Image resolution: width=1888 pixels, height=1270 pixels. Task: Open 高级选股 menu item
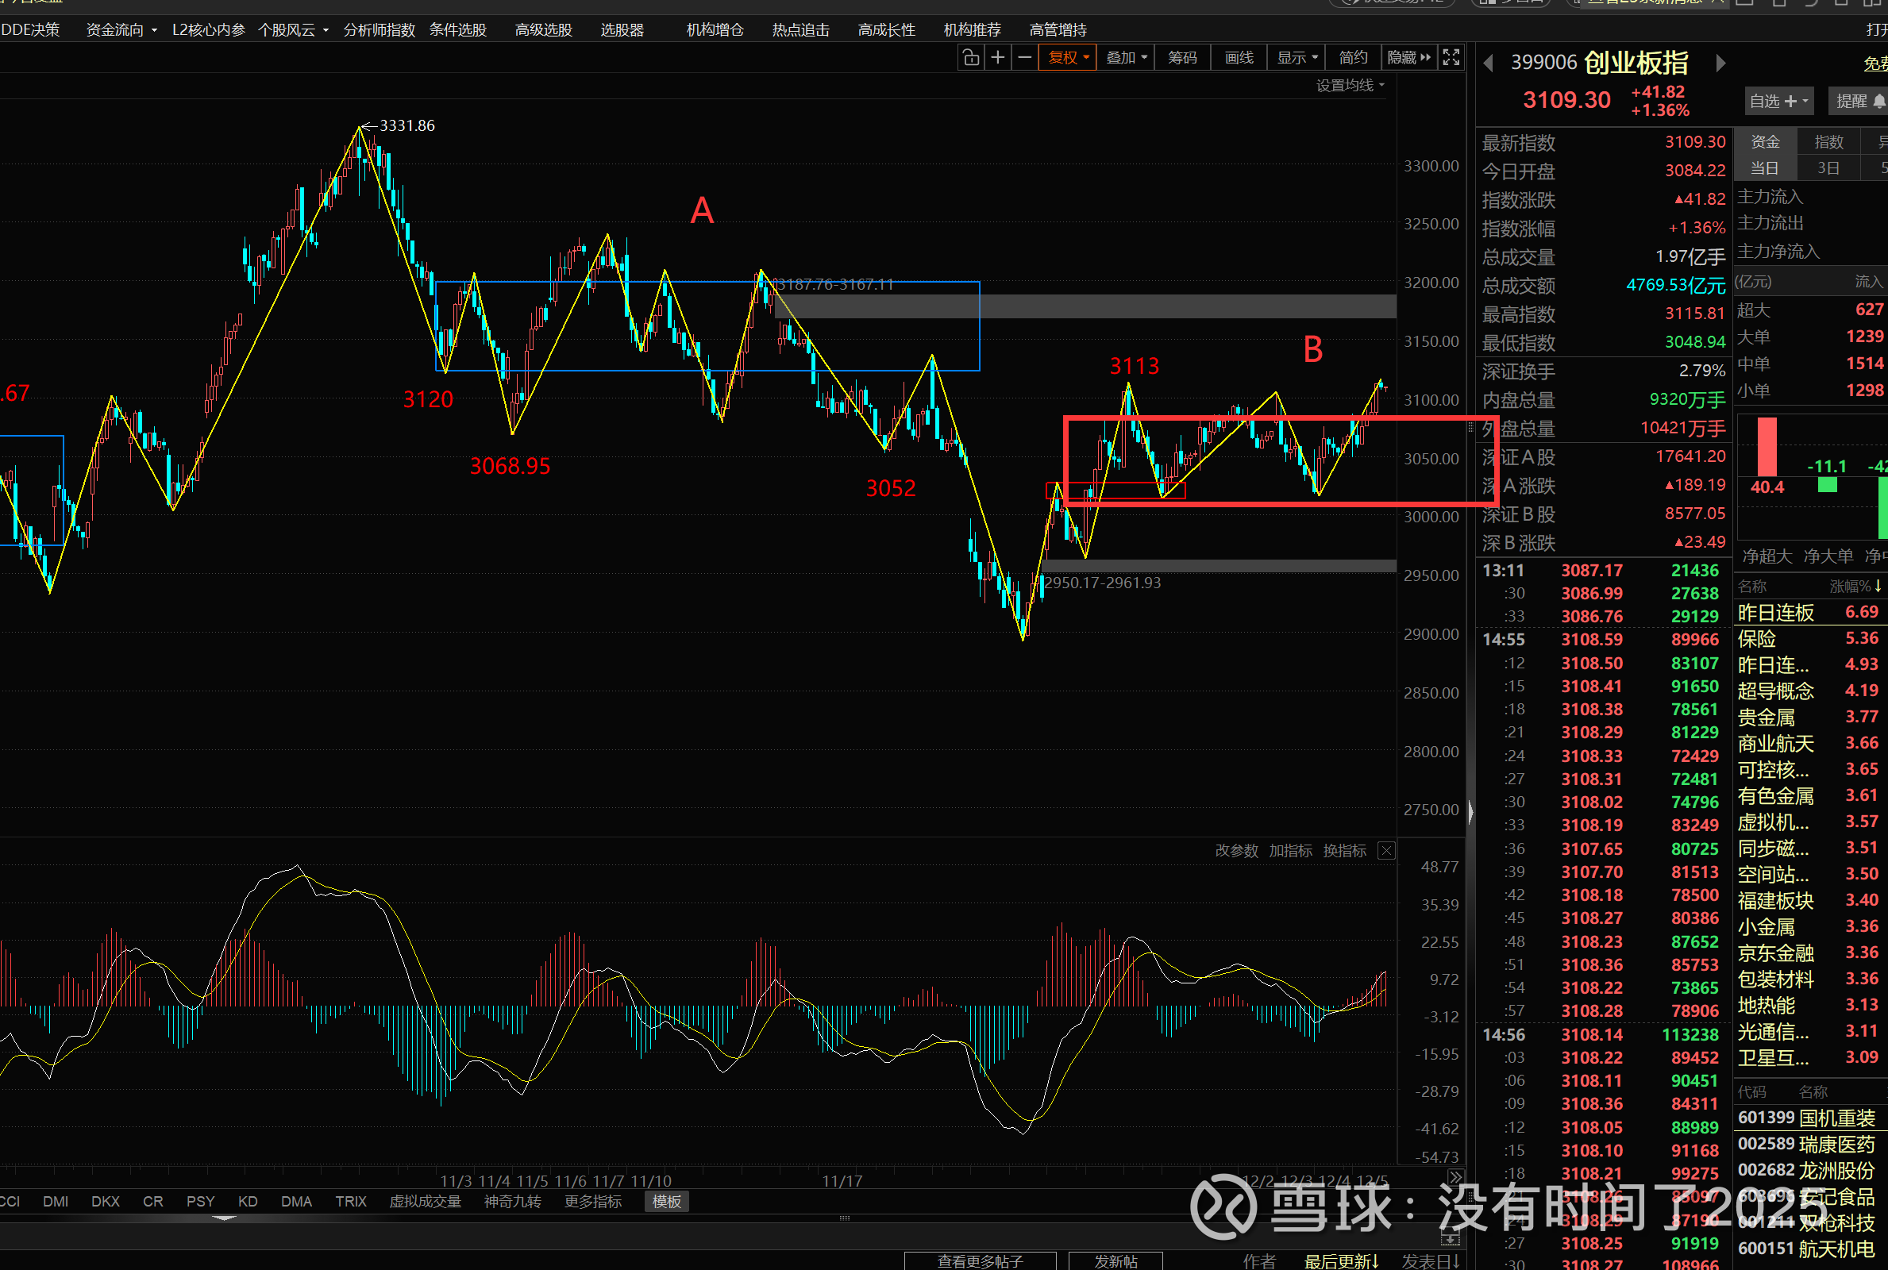pyautogui.click(x=544, y=30)
